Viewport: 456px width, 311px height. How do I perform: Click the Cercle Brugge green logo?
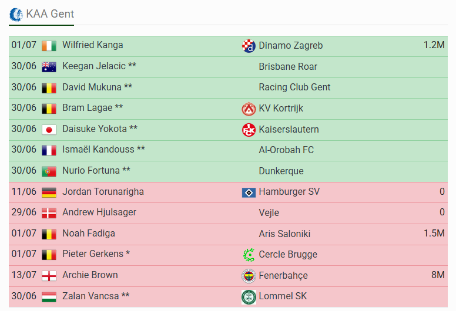[x=249, y=255]
